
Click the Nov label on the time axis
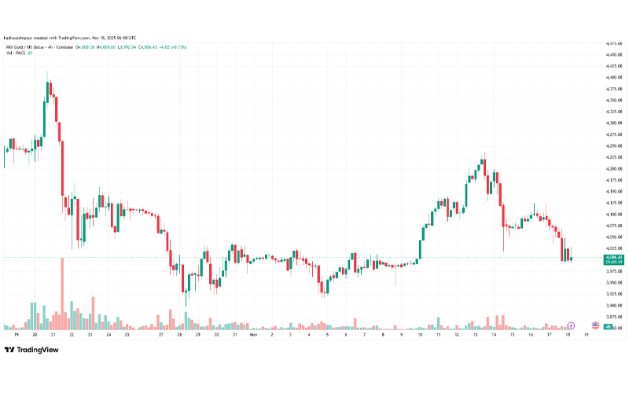pyautogui.click(x=254, y=334)
